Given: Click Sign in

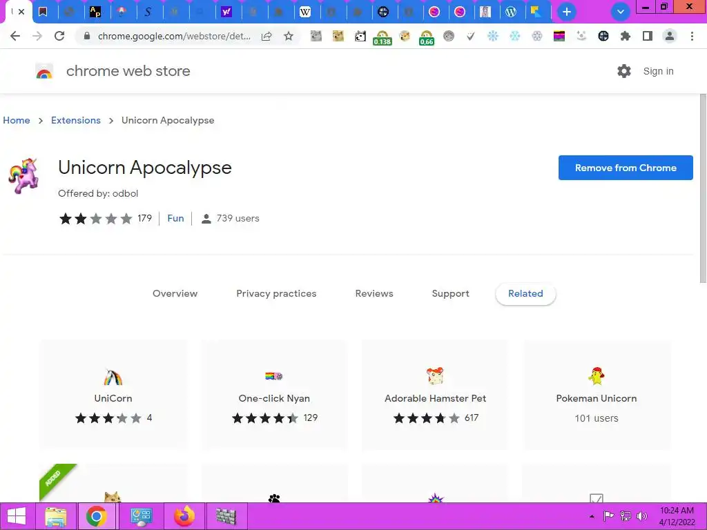Looking at the screenshot, I should tap(658, 71).
